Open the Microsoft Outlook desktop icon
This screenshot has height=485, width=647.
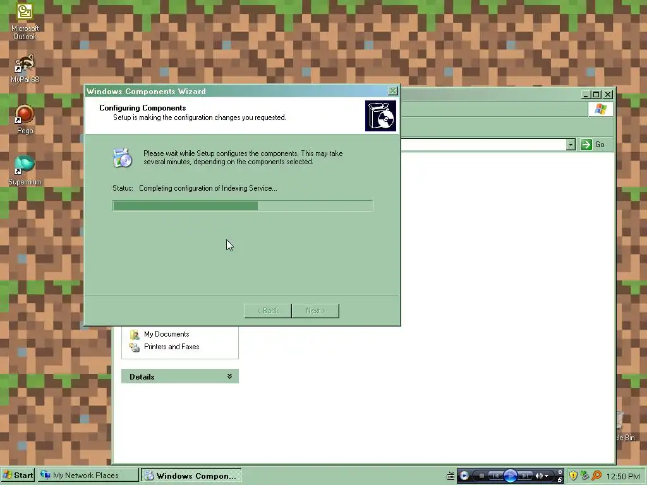[25, 21]
